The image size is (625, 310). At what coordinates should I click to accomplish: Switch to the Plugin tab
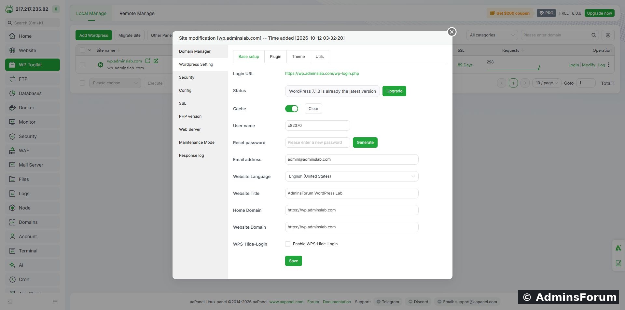(275, 57)
